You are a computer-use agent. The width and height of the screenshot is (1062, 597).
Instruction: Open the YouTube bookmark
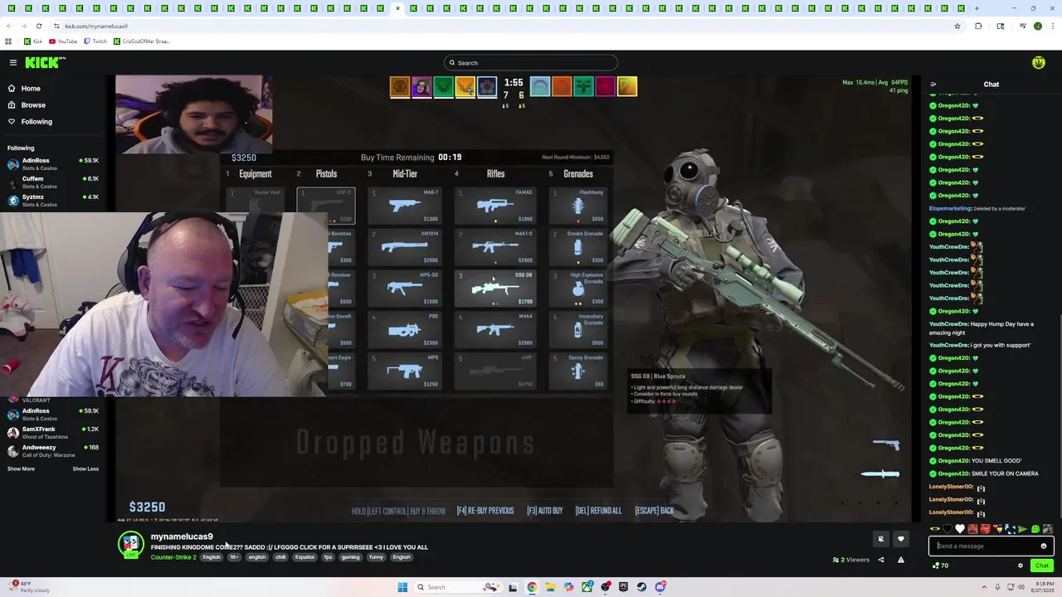pos(63,41)
